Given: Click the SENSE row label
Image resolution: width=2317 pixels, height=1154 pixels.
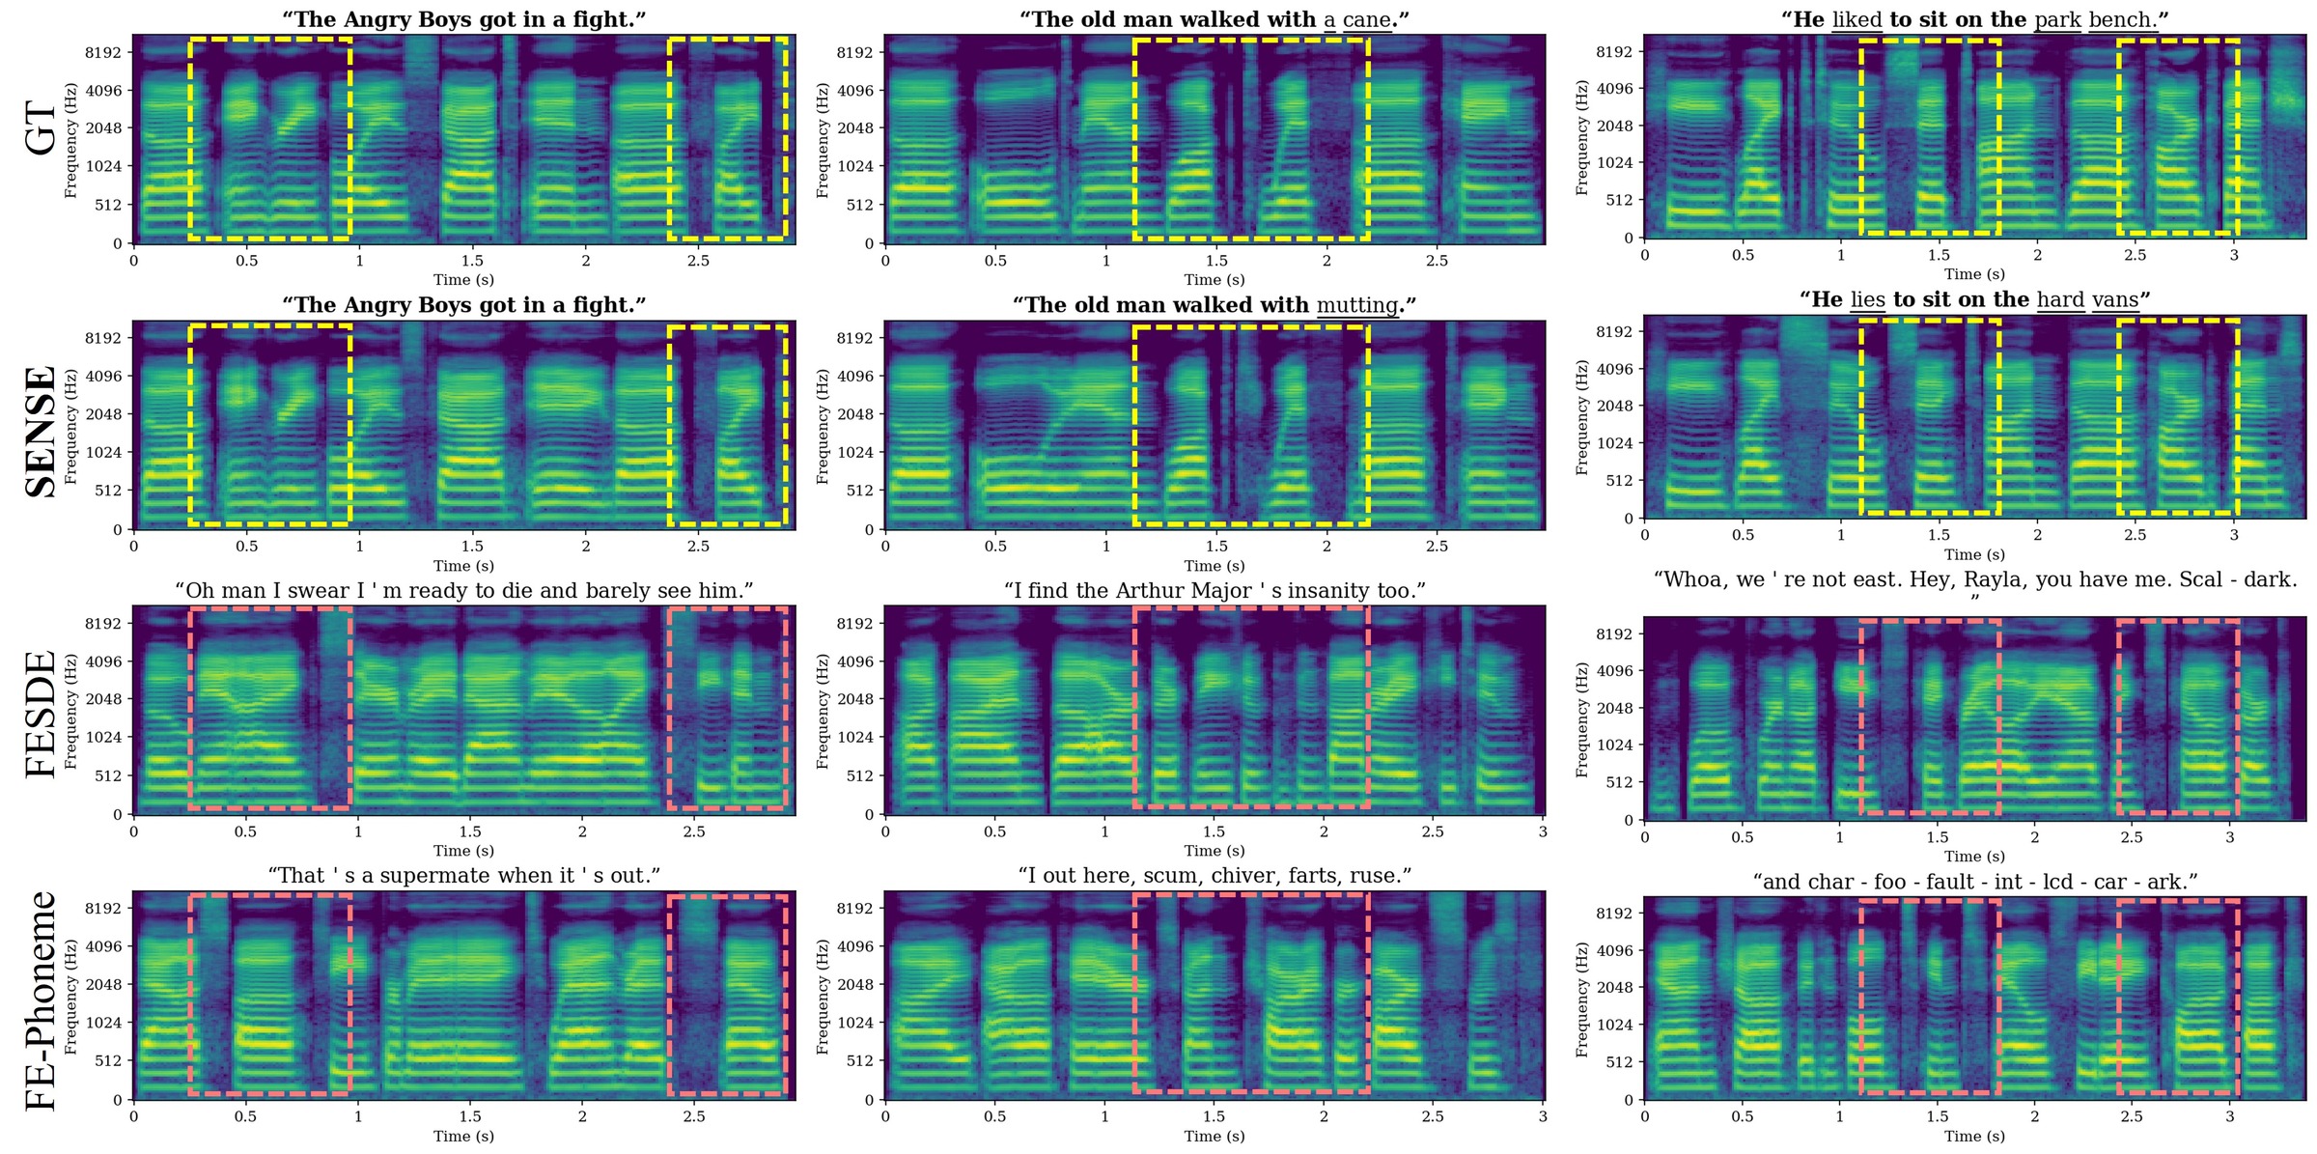Looking at the screenshot, I should point(41,432).
